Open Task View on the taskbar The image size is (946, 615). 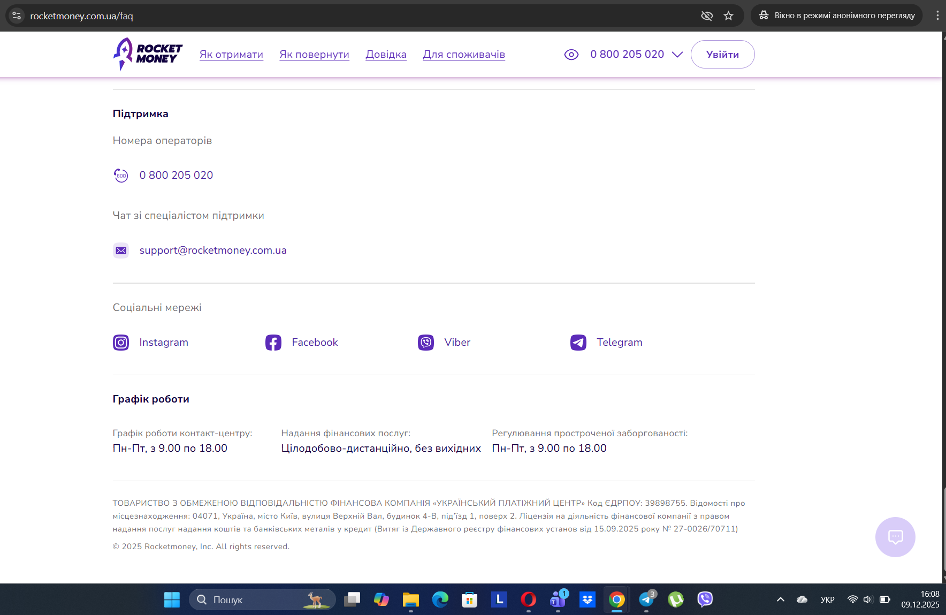pos(352,599)
